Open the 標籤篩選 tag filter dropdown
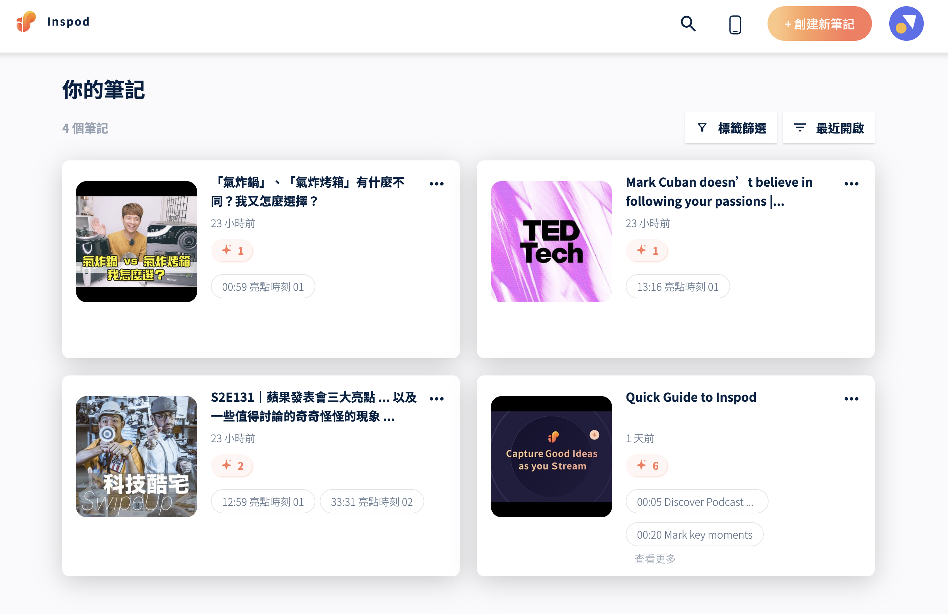 pyautogui.click(x=731, y=128)
